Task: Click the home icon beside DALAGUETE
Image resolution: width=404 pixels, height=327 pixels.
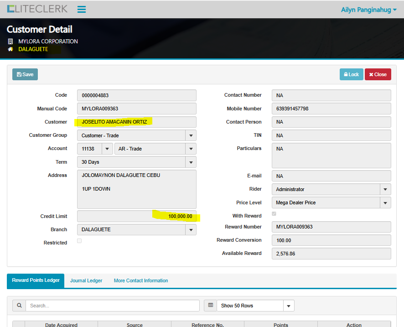Action: point(10,49)
